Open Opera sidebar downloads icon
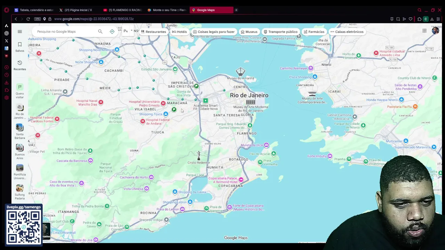Image resolution: width=445 pixels, height=250 pixels. coord(6,83)
